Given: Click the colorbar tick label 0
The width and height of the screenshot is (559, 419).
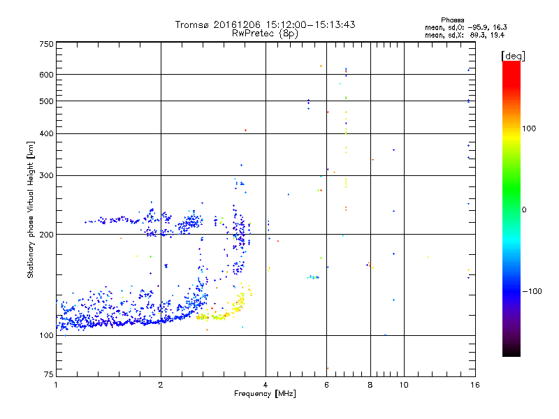Looking at the screenshot, I should (x=525, y=209).
